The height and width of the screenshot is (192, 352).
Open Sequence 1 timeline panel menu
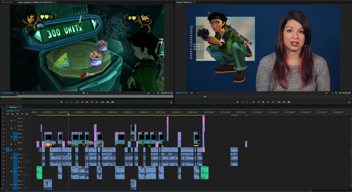pyautogui.click(x=20, y=107)
